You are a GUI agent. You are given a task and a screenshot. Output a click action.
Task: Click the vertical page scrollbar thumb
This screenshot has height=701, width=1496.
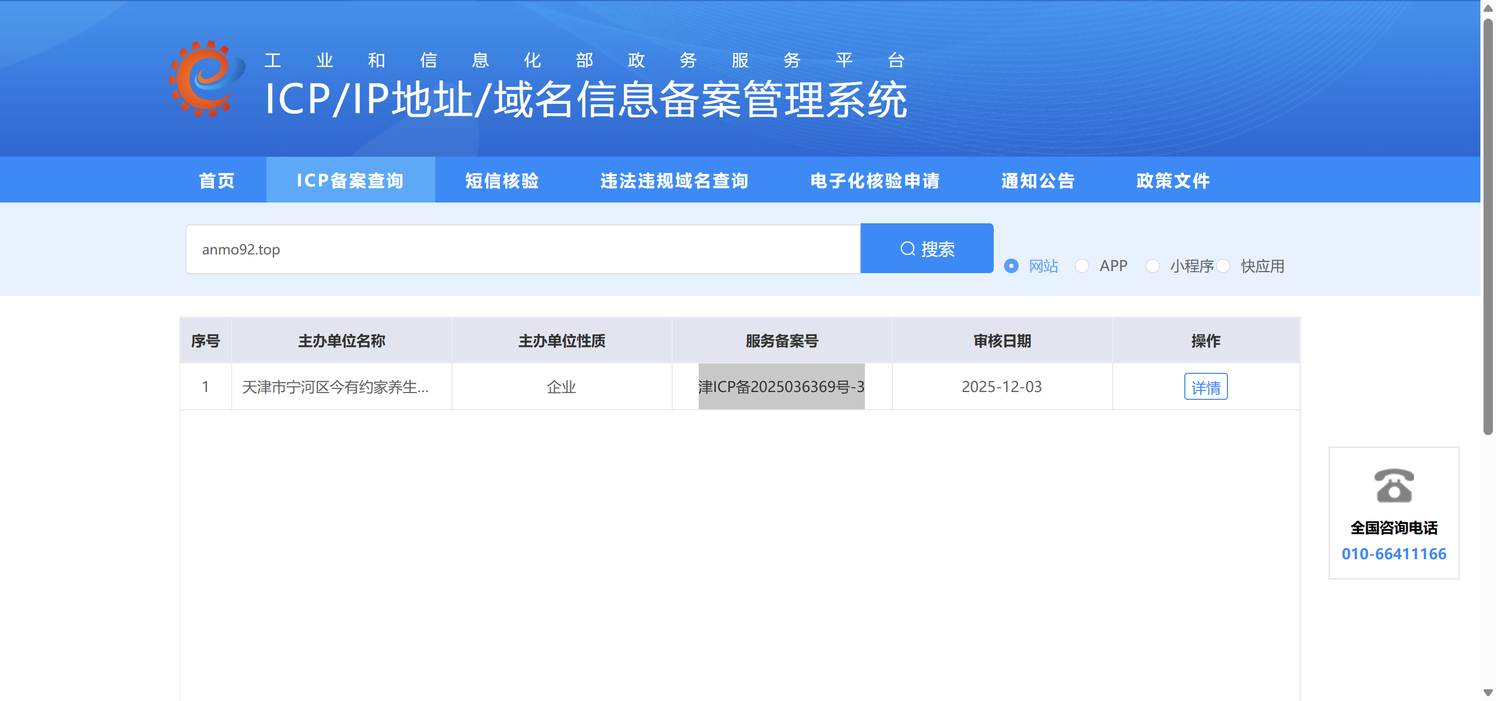coord(1488,226)
